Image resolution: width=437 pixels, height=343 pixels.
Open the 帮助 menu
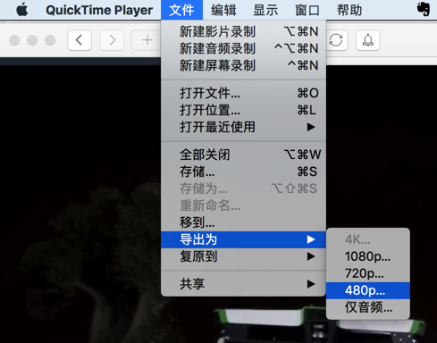click(349, 10)
